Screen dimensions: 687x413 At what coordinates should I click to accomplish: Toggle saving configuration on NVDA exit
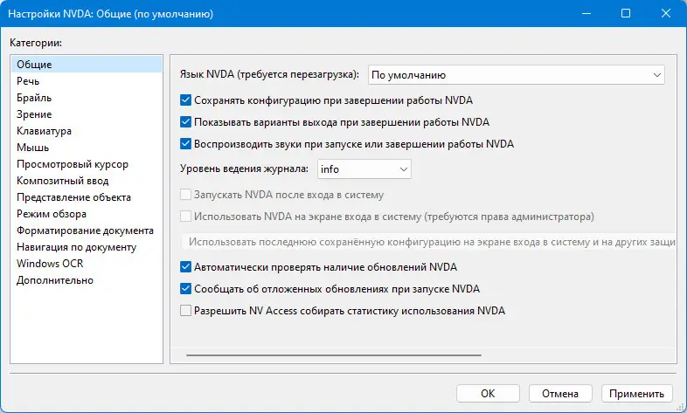(x=184, y=100)
